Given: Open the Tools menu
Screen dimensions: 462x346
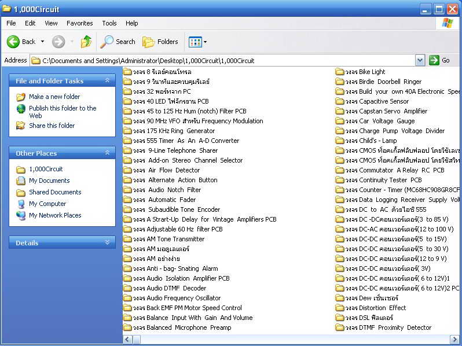Looking at the screenshot, I should coord(109,23).
